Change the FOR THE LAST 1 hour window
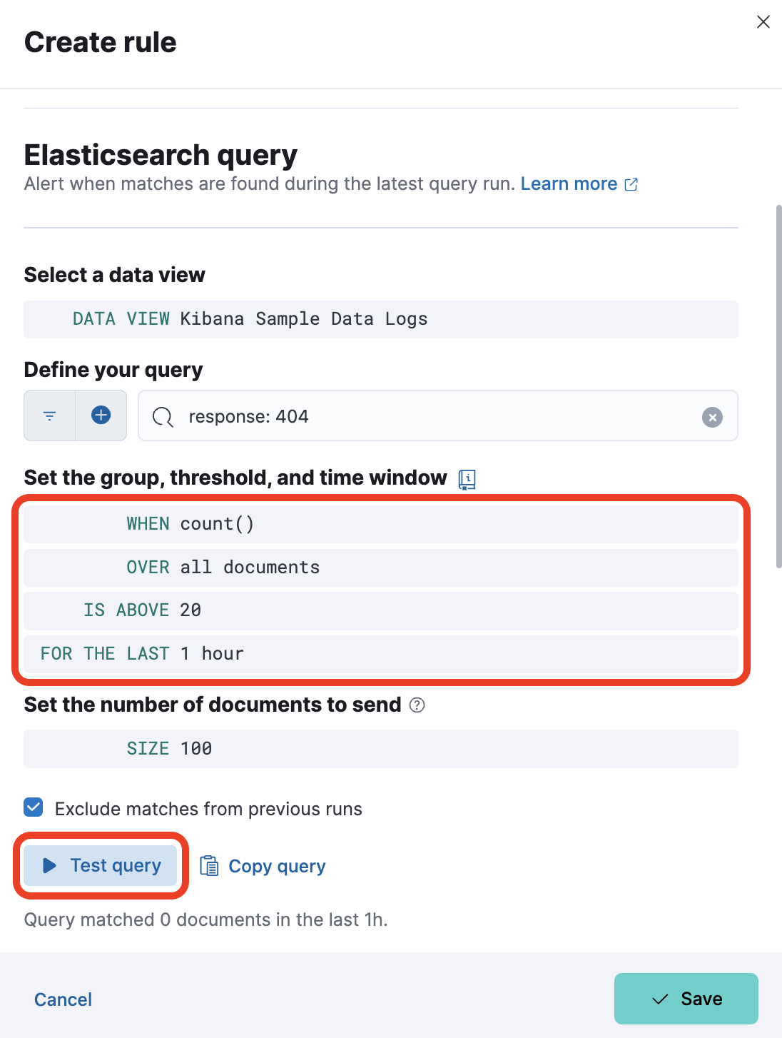 (x=381, y=654)
